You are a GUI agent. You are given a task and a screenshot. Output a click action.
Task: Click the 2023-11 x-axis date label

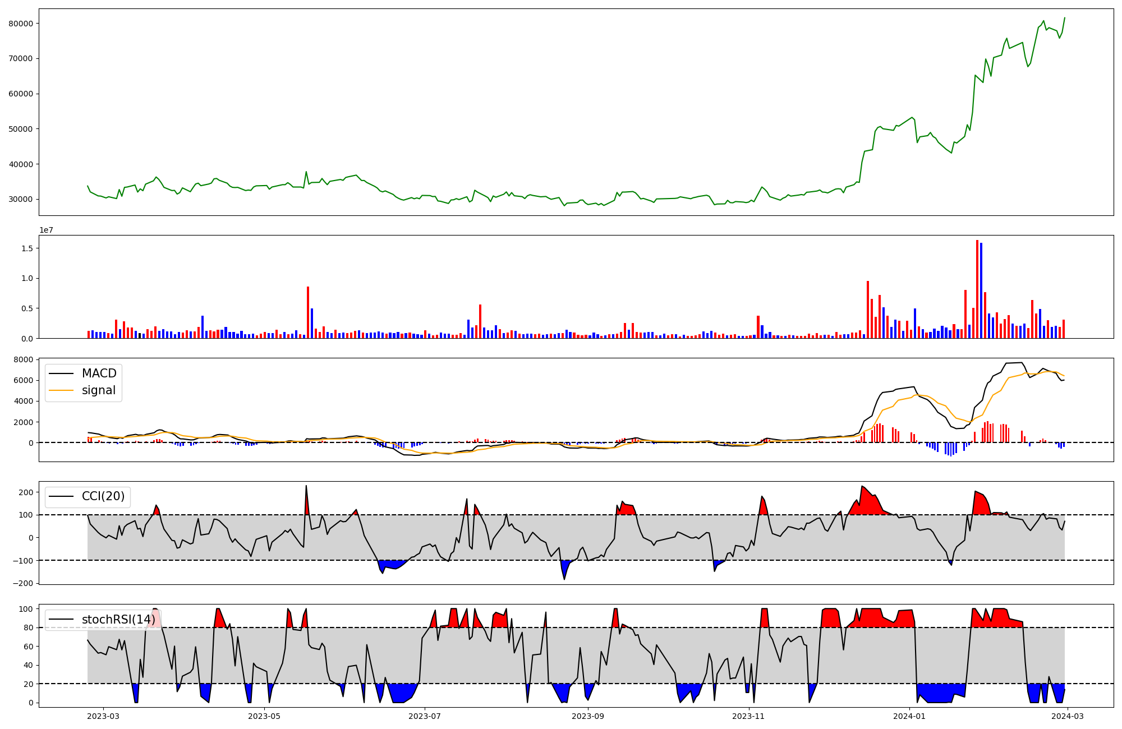point(748,716)
